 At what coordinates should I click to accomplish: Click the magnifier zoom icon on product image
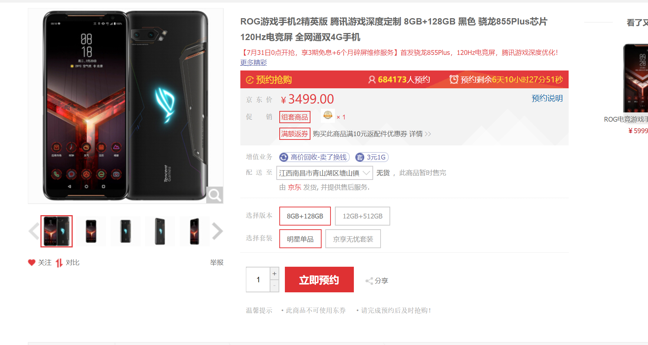click(214, 195)
